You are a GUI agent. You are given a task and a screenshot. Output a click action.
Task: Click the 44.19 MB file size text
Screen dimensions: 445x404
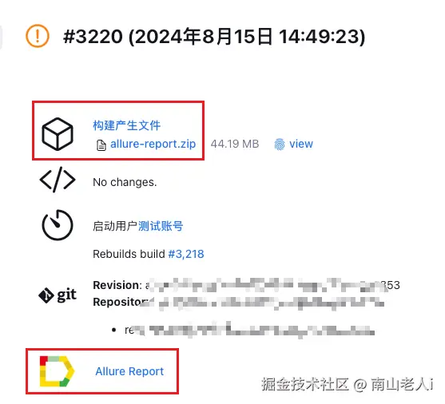[235, 144]
